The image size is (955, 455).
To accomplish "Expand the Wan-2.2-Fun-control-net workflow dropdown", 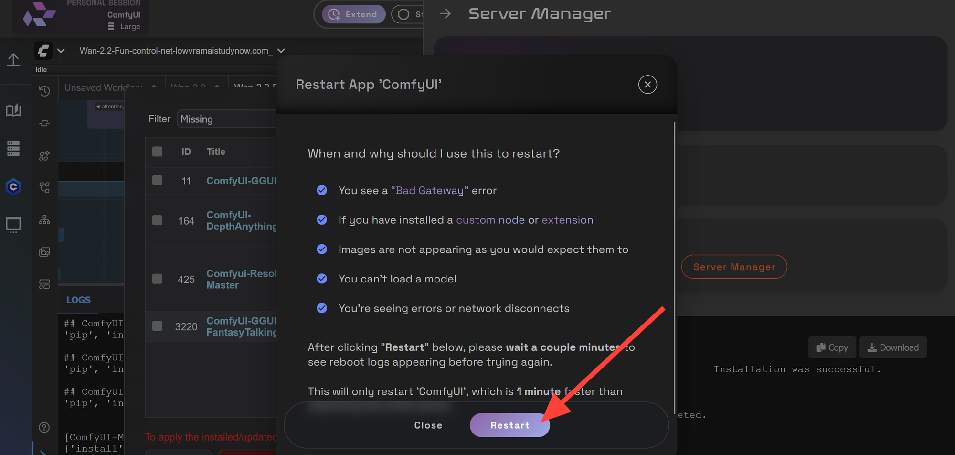I will (281, 51).
